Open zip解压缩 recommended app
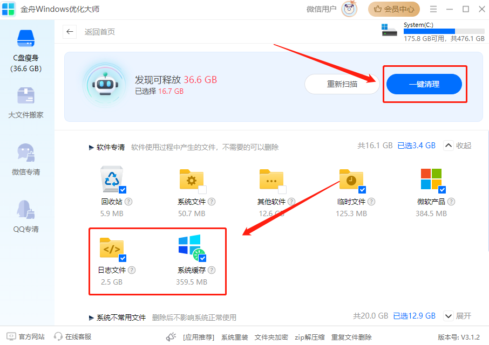The width and height of the screenshot is (489, 345). pyautogui.click(x=310, y=337)
